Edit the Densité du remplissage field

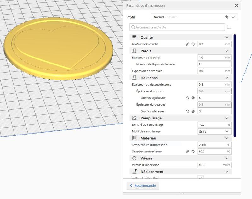[214, 125]
